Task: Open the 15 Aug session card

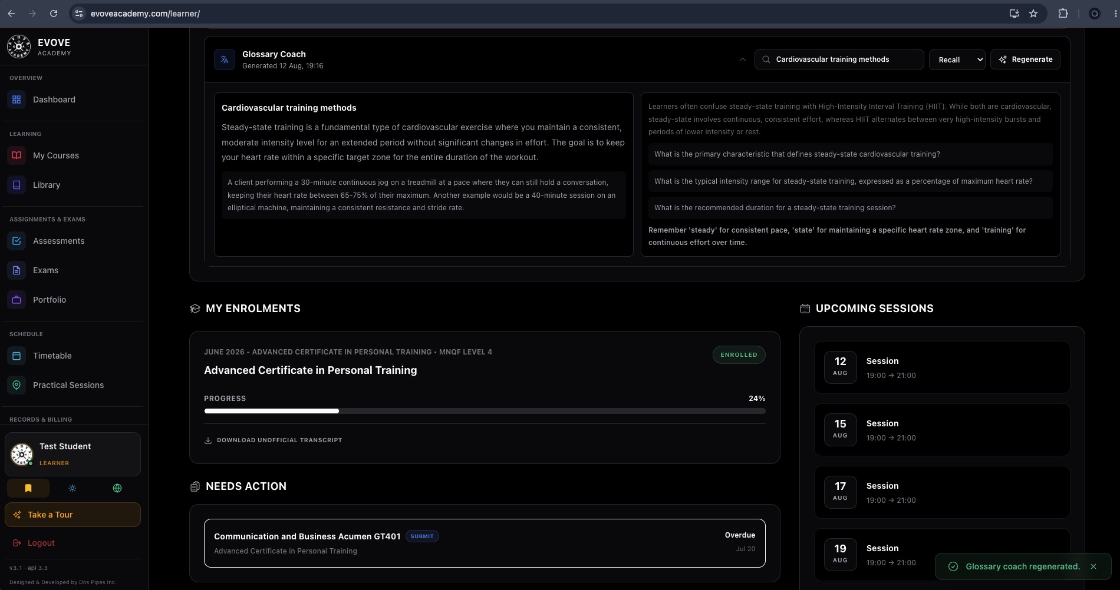Action: pyautogui.click(x=942, y=430)
